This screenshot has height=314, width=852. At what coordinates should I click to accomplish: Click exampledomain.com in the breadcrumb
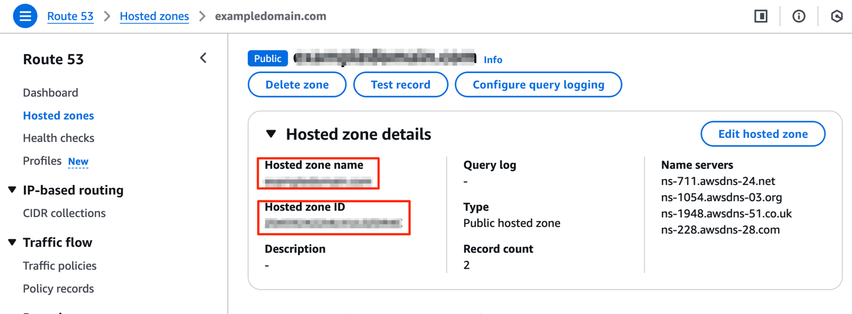(x=270, y=16)
